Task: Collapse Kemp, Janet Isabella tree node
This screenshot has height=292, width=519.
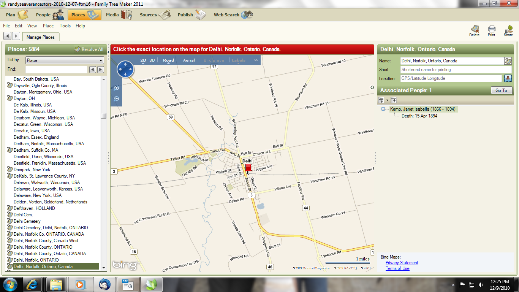Action: (x=383, y=109)
